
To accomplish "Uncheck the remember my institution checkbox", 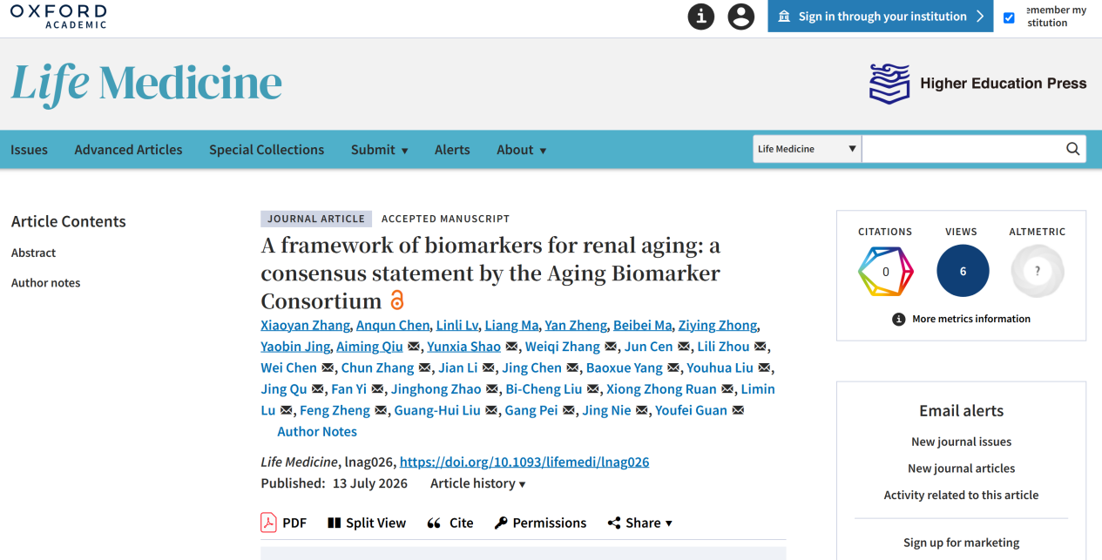I will tap(1009, 17).
